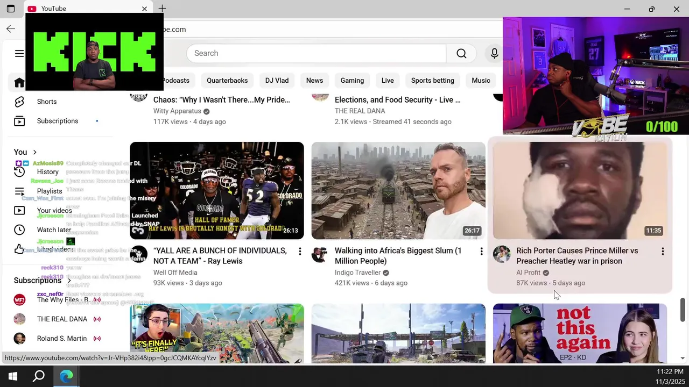Open the Witty Apparatus channel name
Screen dimensions: 689x387
pos(177,111)
